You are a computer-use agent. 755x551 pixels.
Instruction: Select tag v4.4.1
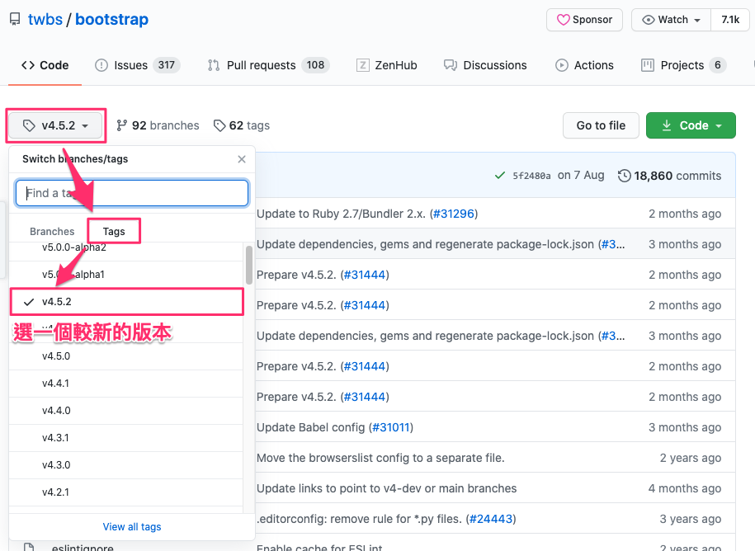click(126, 384)
